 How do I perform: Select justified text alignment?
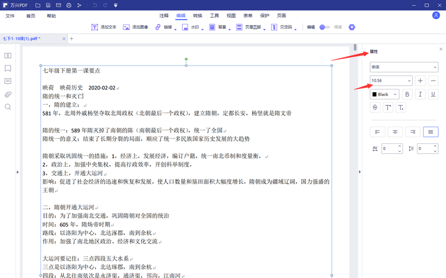(430, 132)
